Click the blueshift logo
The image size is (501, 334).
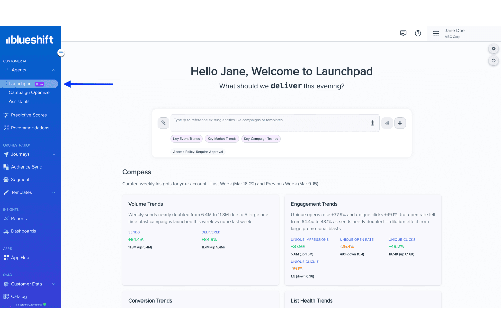30,40
